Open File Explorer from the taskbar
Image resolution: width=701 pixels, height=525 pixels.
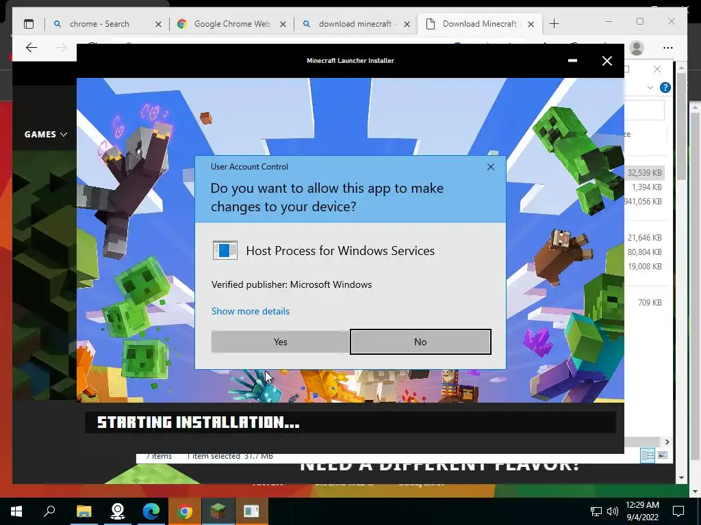click(84, 511)
